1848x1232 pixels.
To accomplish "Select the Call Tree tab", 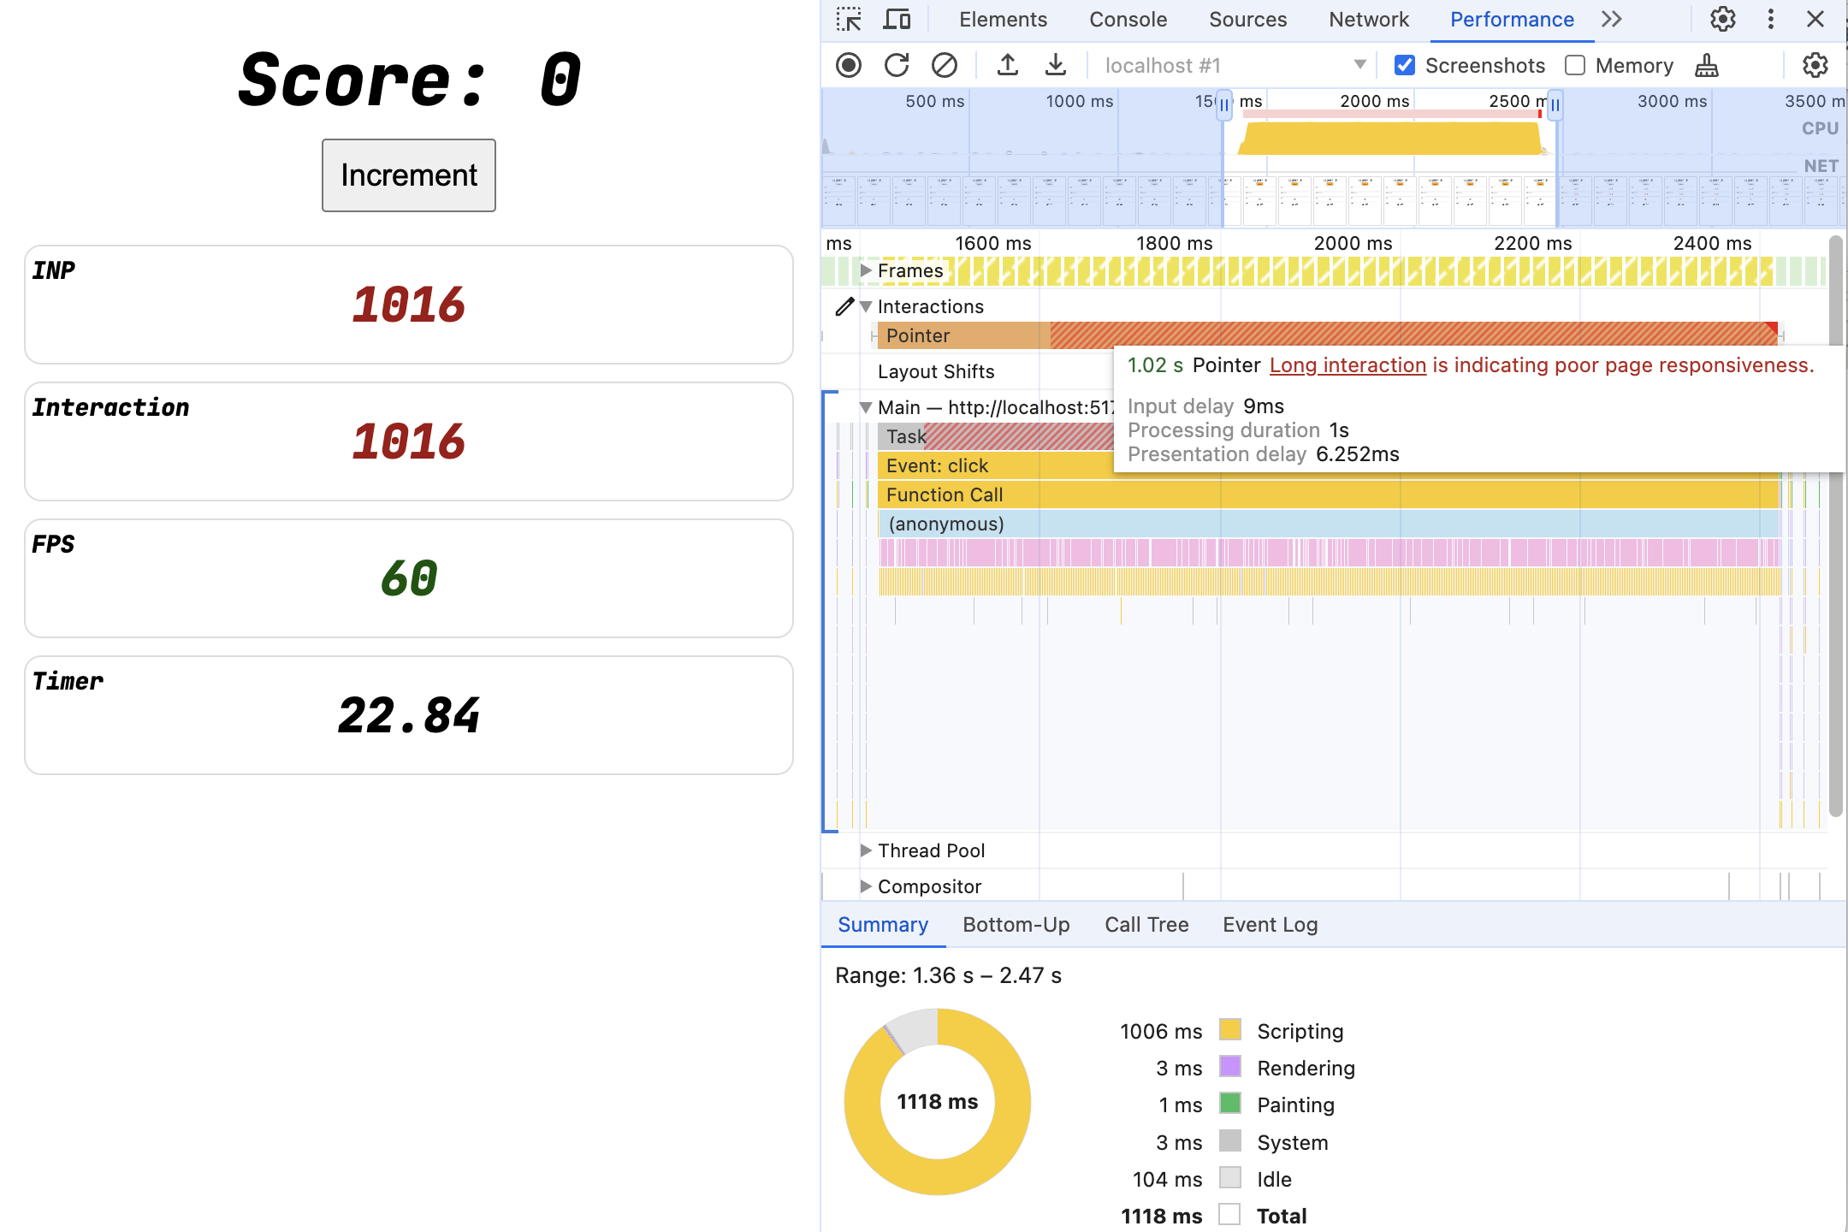I will coord(1146,924).
